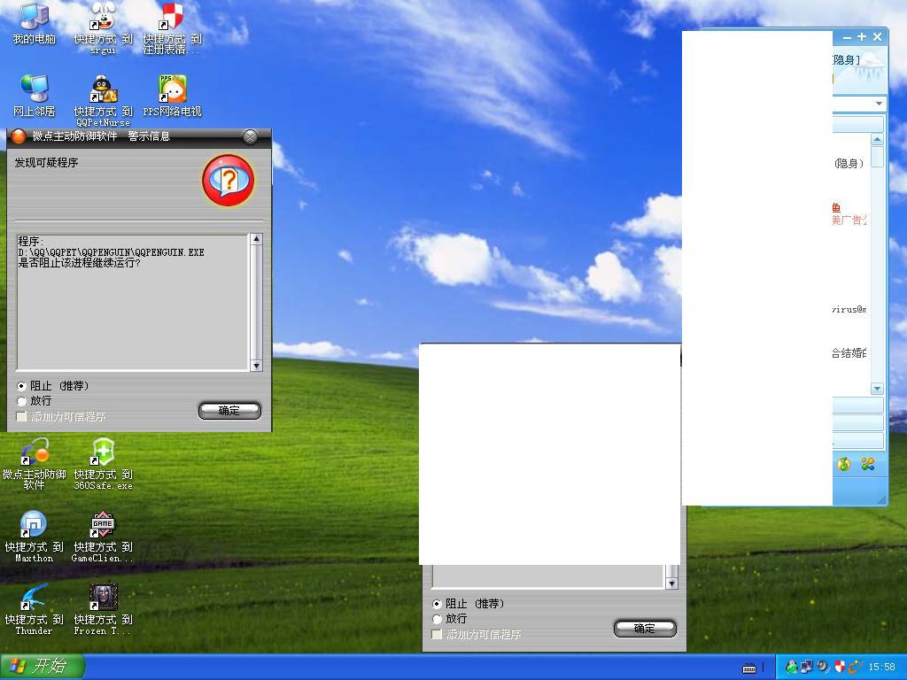This screenshot has width=907, height=680.
Task: Open the srgui shortcut icon
Action: tap(103, 27)
